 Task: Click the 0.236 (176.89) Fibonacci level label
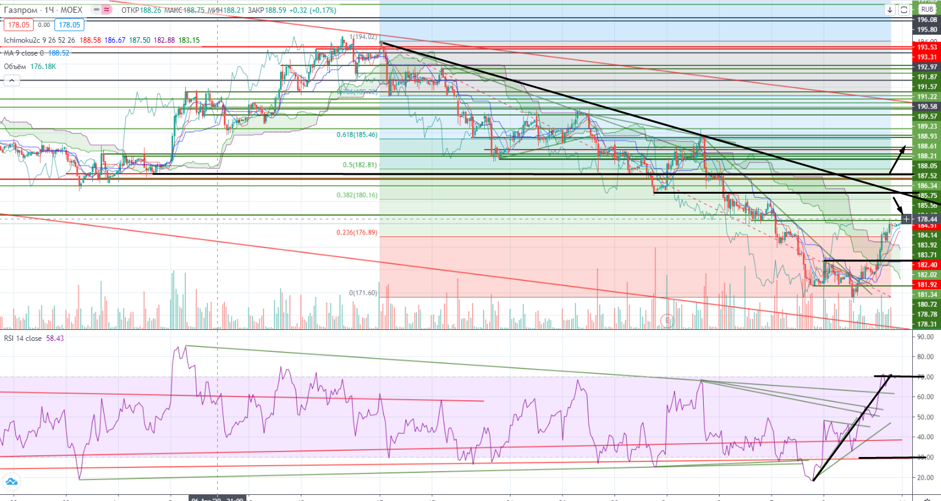pyautogui.click(x=357, y=232)
